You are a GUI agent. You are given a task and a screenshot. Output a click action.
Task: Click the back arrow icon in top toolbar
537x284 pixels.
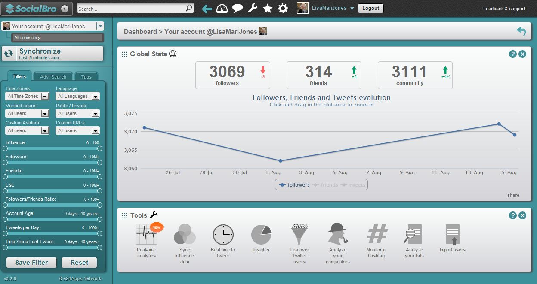[207, 9]
